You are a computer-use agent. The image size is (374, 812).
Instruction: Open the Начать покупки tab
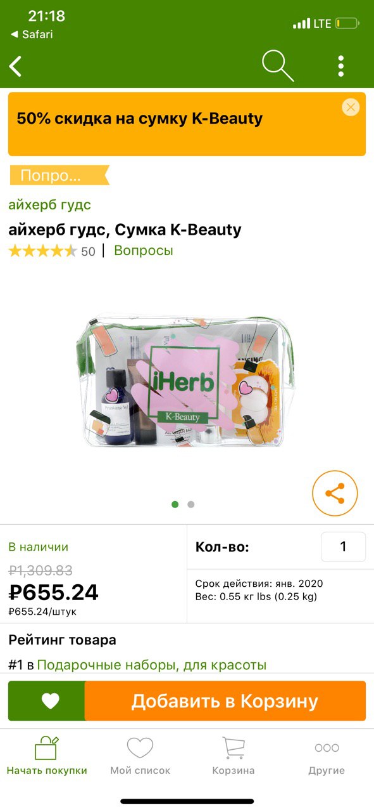47,756
